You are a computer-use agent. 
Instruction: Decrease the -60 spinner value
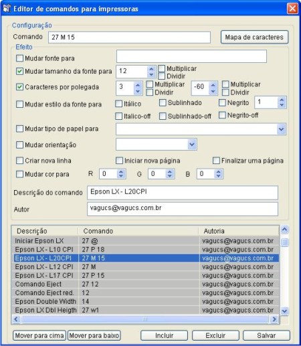213,92
